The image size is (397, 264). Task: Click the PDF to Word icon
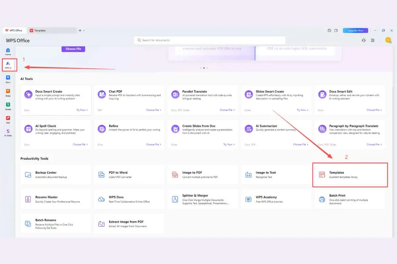click(x=102, y=175)
